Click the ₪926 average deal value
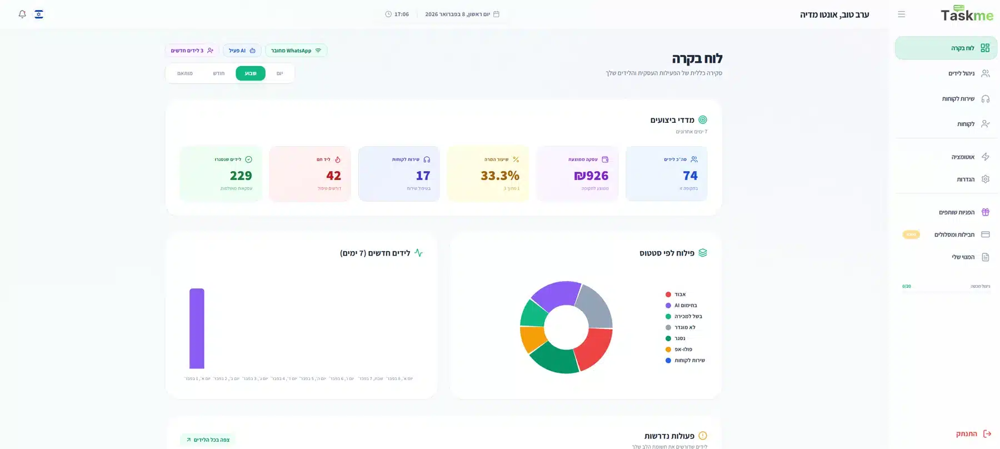This screenshot has height=449, width=1000. click(x=591, y=176)
